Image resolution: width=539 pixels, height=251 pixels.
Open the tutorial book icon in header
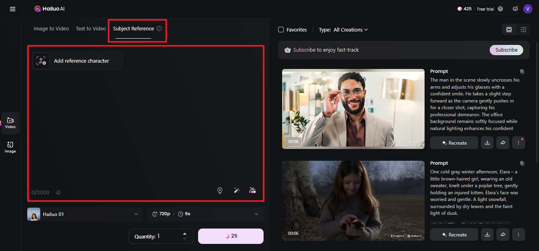[x=515, y=9]
